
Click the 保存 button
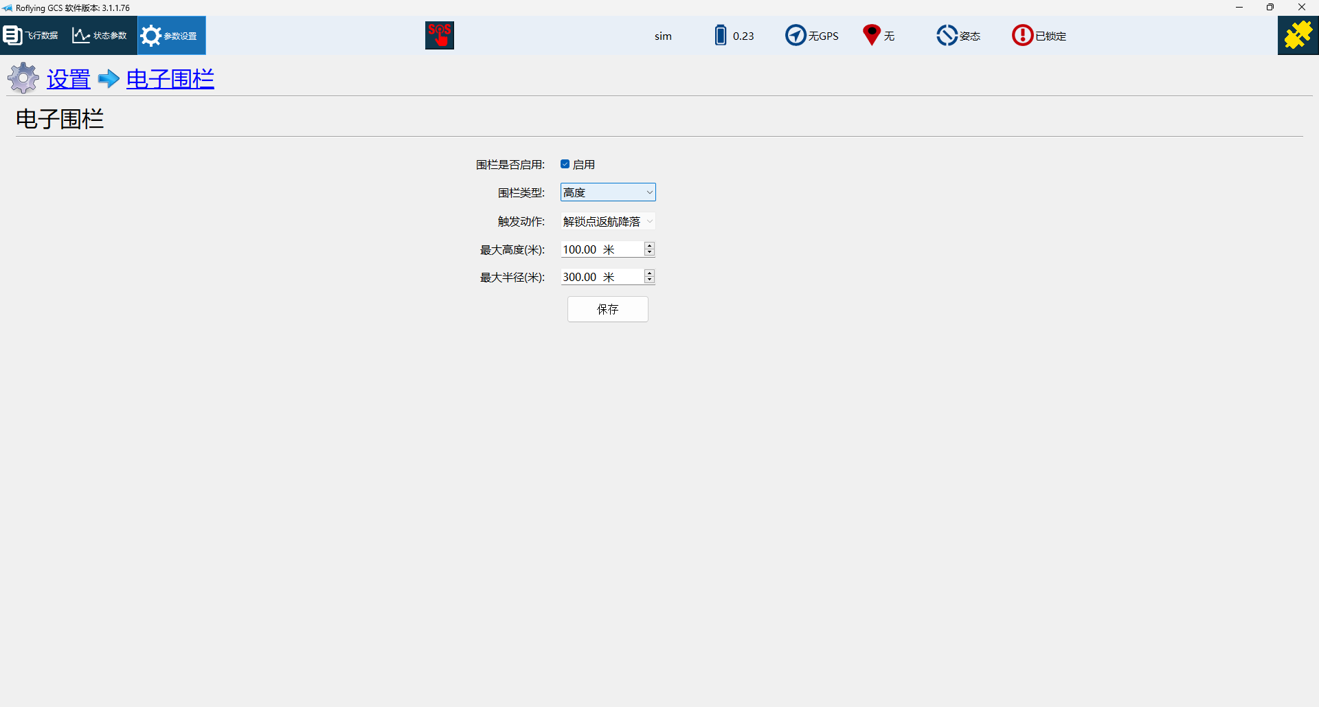(x=608, y=309)
